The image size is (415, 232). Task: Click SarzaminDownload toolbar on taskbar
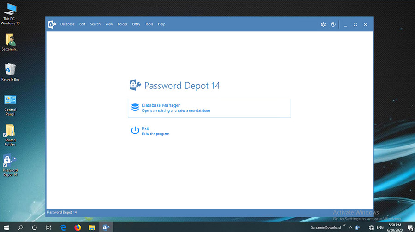click(326, 227)
